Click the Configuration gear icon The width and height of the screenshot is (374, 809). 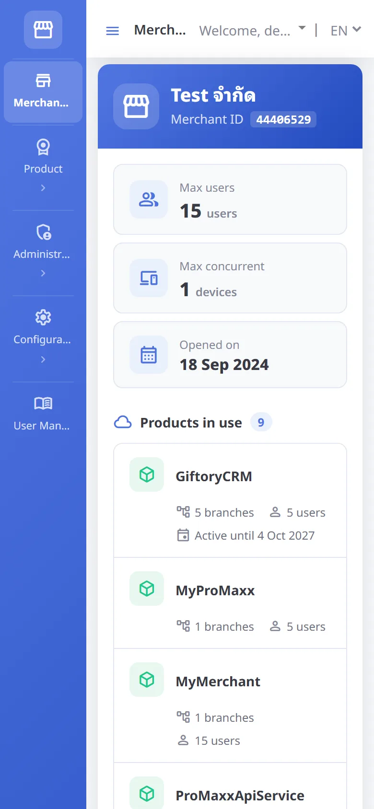[43, 317]
